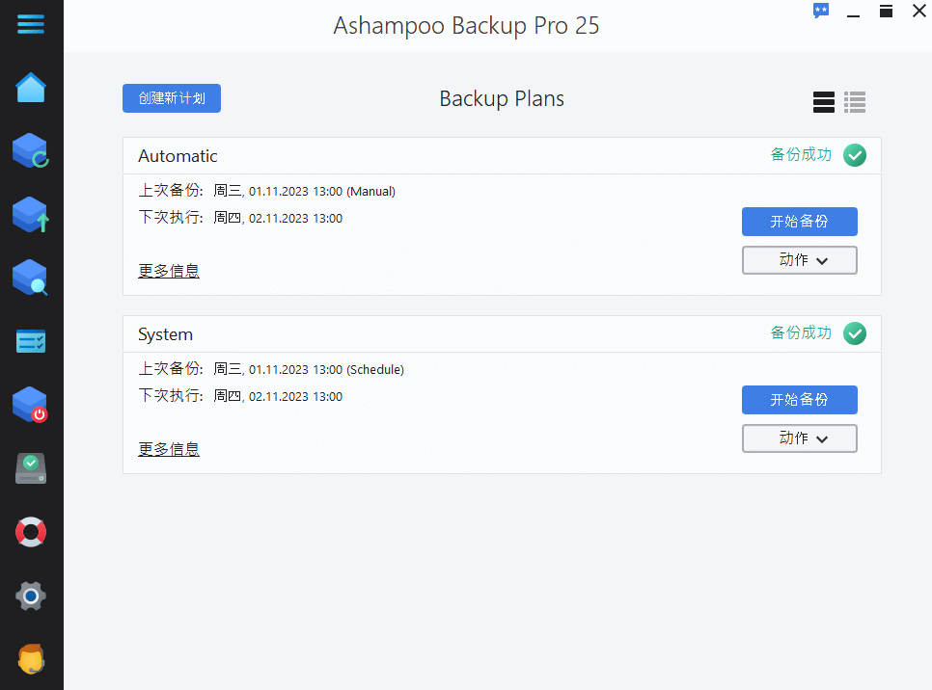Click the browse backups magnifier icon
The image size is (932, 690).
coord(31,278)
